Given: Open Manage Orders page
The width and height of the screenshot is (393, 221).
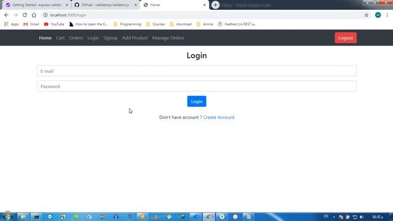Looking at the screenshot, I should pos(168,38).
